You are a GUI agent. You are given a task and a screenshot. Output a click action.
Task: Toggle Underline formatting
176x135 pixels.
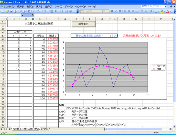click(120, 11)
